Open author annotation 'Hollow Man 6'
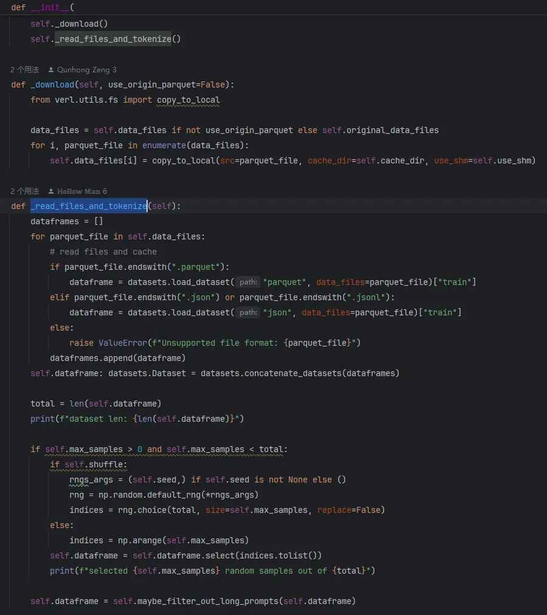The width and height of the screenshot is (547, 615). pyautogui.click(x=82, y=191)
